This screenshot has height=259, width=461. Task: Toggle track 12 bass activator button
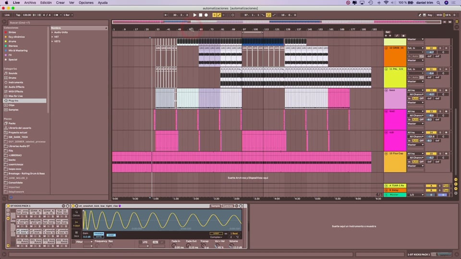click(431, 91)
